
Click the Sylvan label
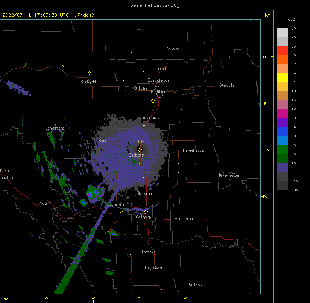click(140, 88)
